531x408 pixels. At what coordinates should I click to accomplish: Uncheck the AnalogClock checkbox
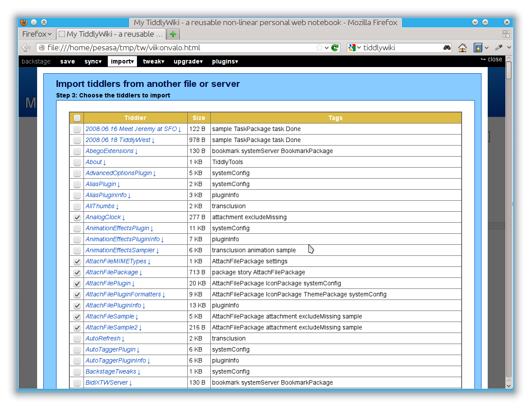coord(77,217)
